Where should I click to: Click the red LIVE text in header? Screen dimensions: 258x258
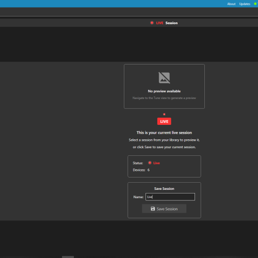(159, 23)
